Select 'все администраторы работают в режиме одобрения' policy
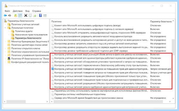 coord(101,58)
